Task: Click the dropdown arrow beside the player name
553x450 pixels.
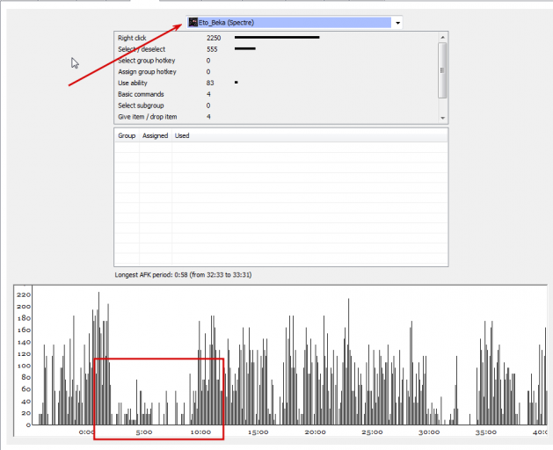Action: coord(397,23)
